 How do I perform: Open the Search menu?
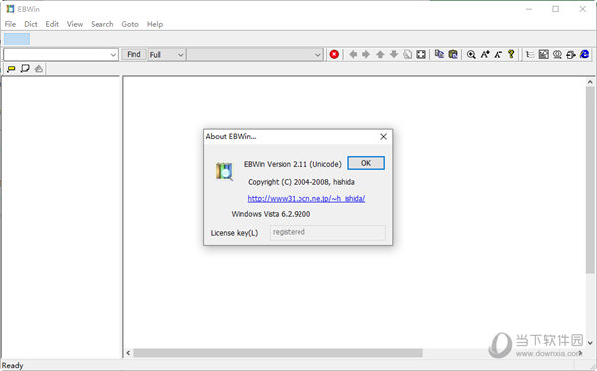tap(102, 24)
